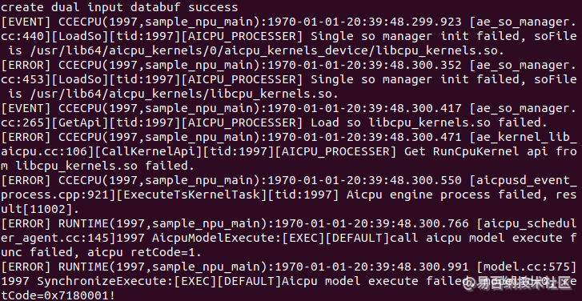Click the 'tCode=0x7180001!' error code

coord(58,295)
